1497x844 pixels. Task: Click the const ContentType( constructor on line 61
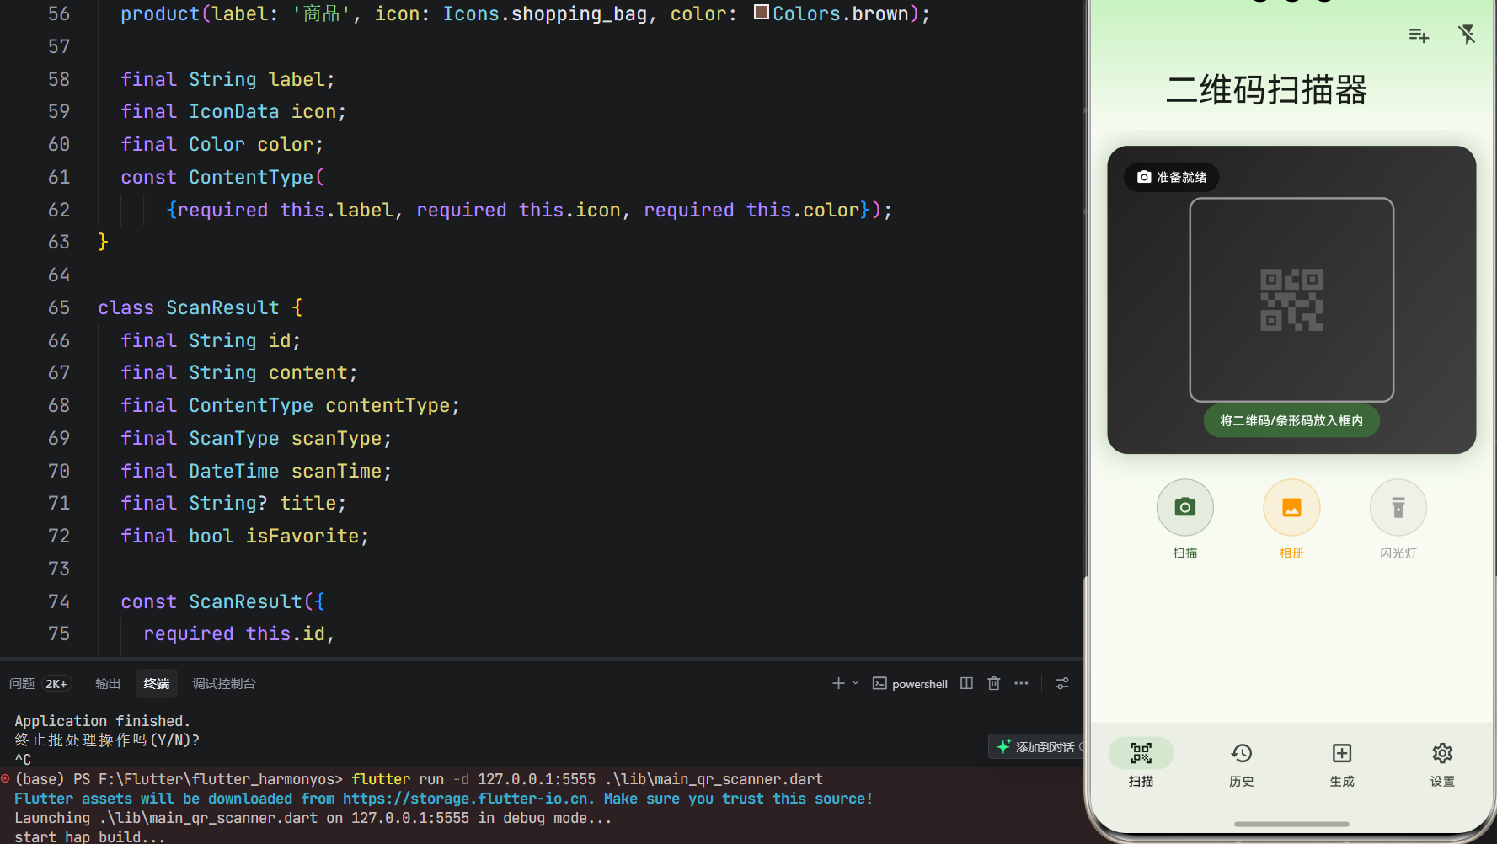pyautogui.click(x=222, y=177)
